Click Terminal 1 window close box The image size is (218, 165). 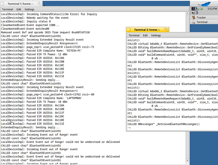tap(2, 4)
